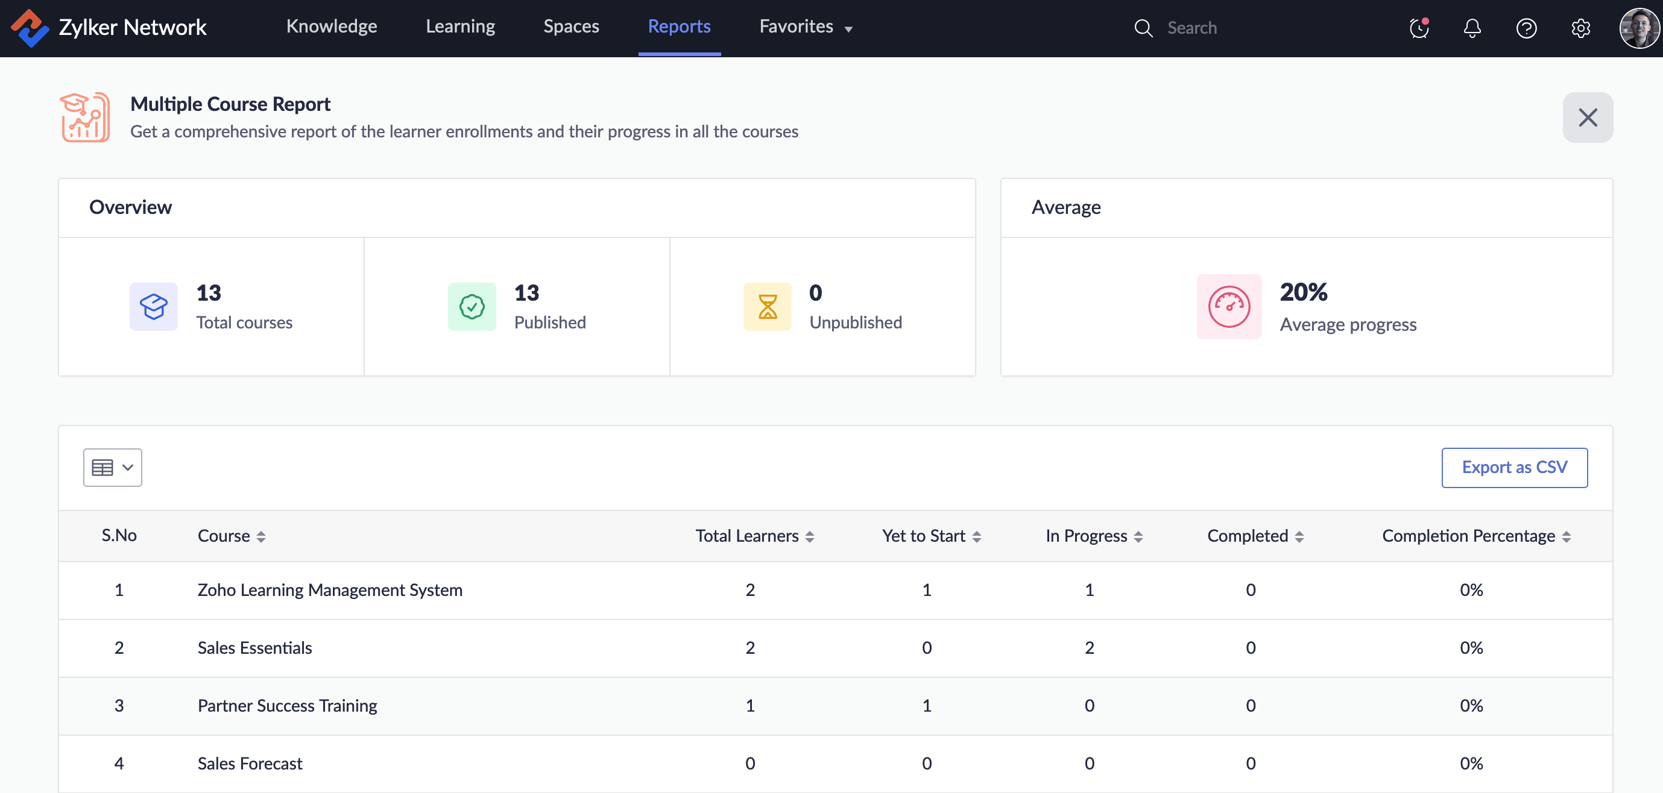This screenshot has height=793, width=1663.
Task: Open the settings gear icon
Action: 1580,28
